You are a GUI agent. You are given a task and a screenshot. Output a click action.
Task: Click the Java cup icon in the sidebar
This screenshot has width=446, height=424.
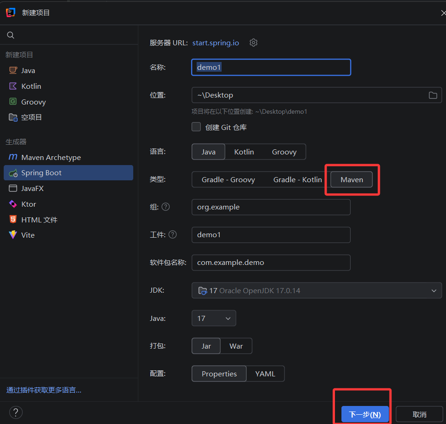pyautogui.click(x=13, y=70)
